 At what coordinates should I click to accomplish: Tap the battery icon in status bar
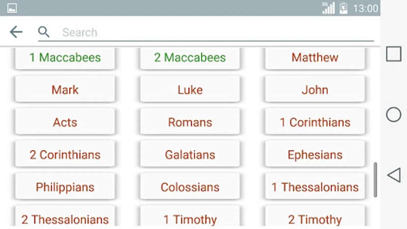tap(343, 8)
